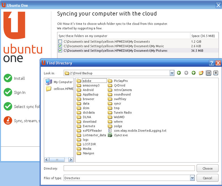Select My Computer in sidebar

coord(59,82)
